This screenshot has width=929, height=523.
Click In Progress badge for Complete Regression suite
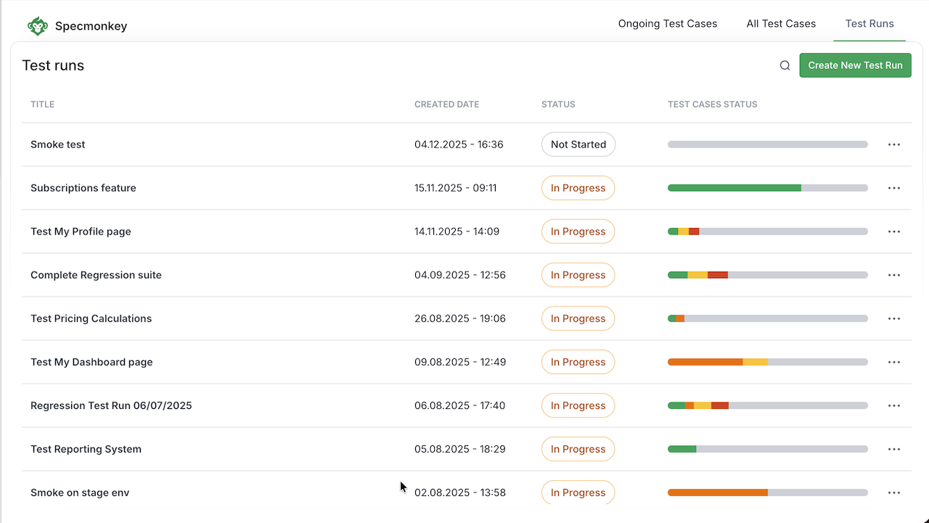tap(578, 275)
